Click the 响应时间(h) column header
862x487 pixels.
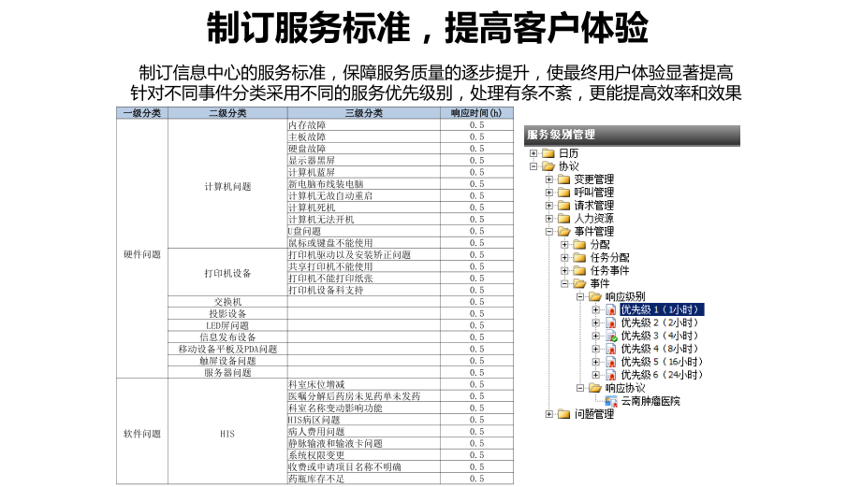[x=475, y=113]
